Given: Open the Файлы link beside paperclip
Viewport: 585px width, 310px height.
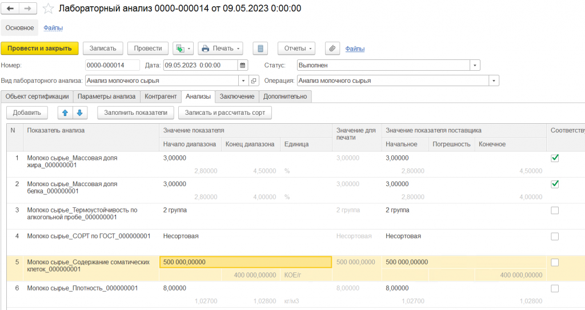Looking at the screenshot, I should click(x=355, y=49).
